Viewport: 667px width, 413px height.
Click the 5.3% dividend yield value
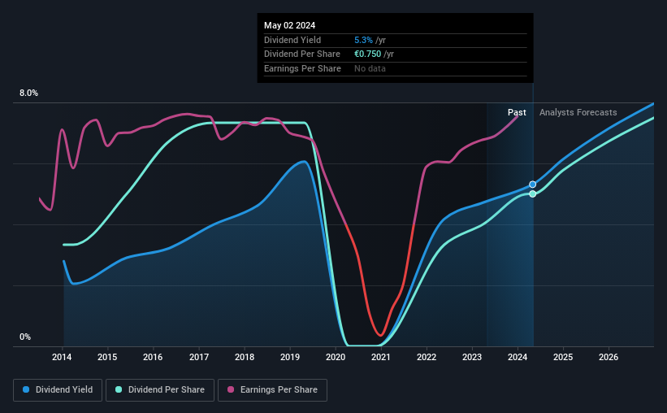[x=363, y=40]
